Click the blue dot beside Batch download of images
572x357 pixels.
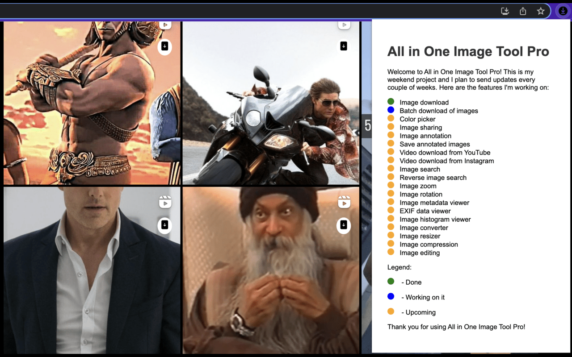pyautogui.click(x=391, y=111)
